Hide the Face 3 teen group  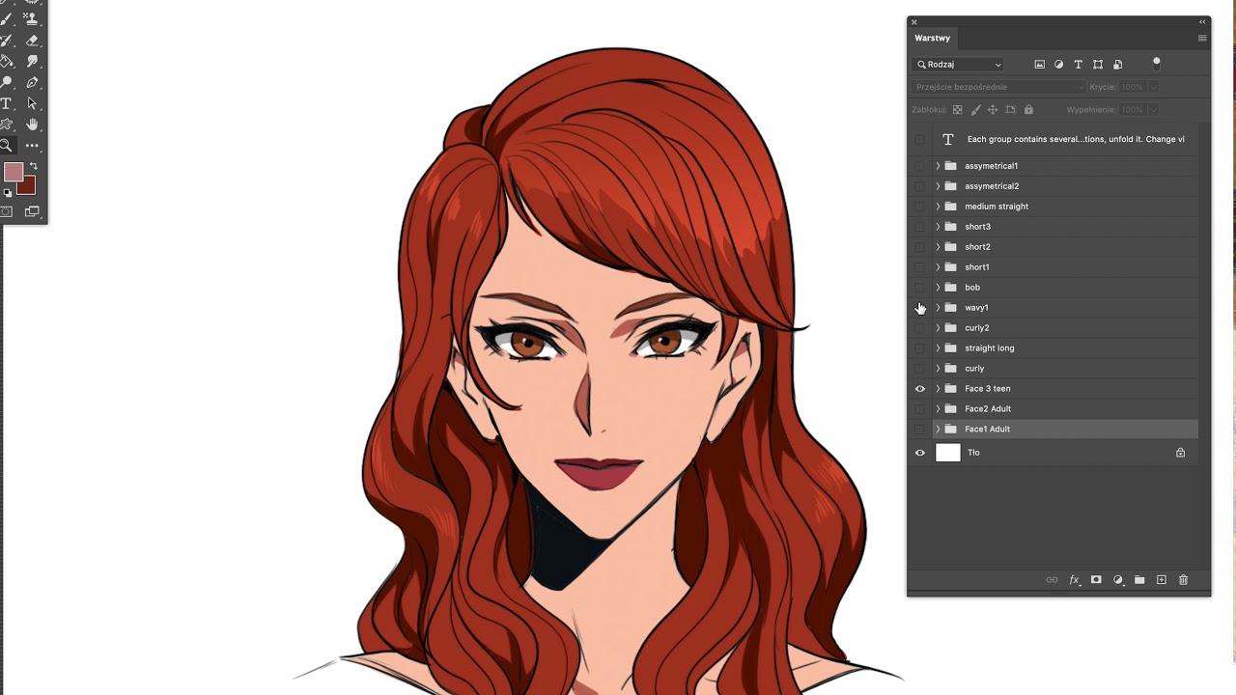point(919,389)
